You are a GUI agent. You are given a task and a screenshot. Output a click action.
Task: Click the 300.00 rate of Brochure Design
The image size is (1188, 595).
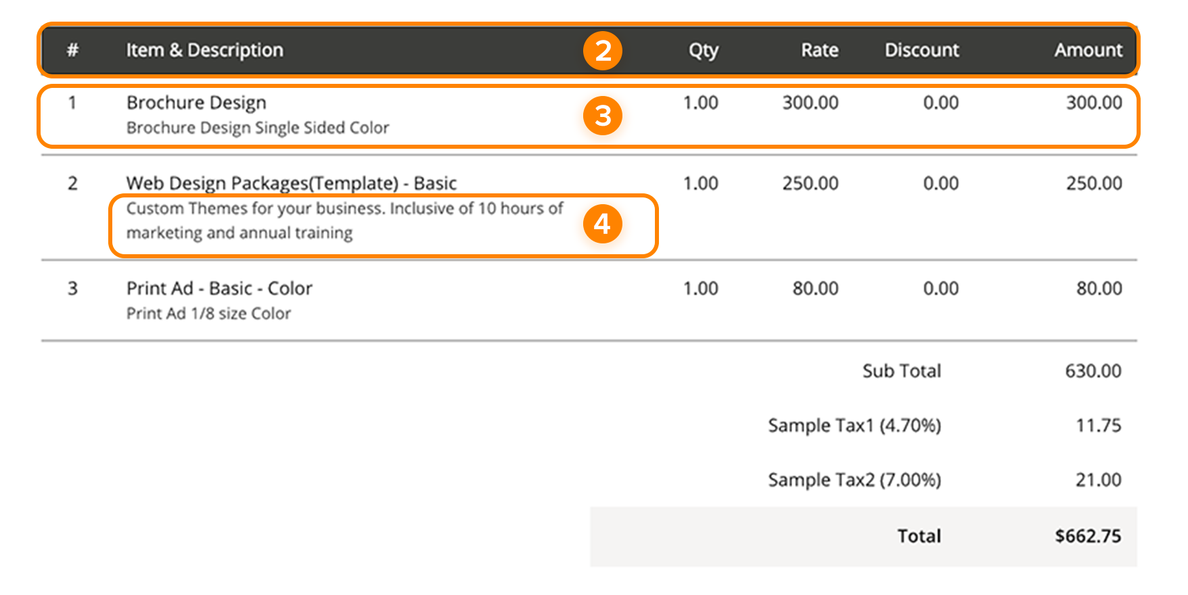click(810, 103)
